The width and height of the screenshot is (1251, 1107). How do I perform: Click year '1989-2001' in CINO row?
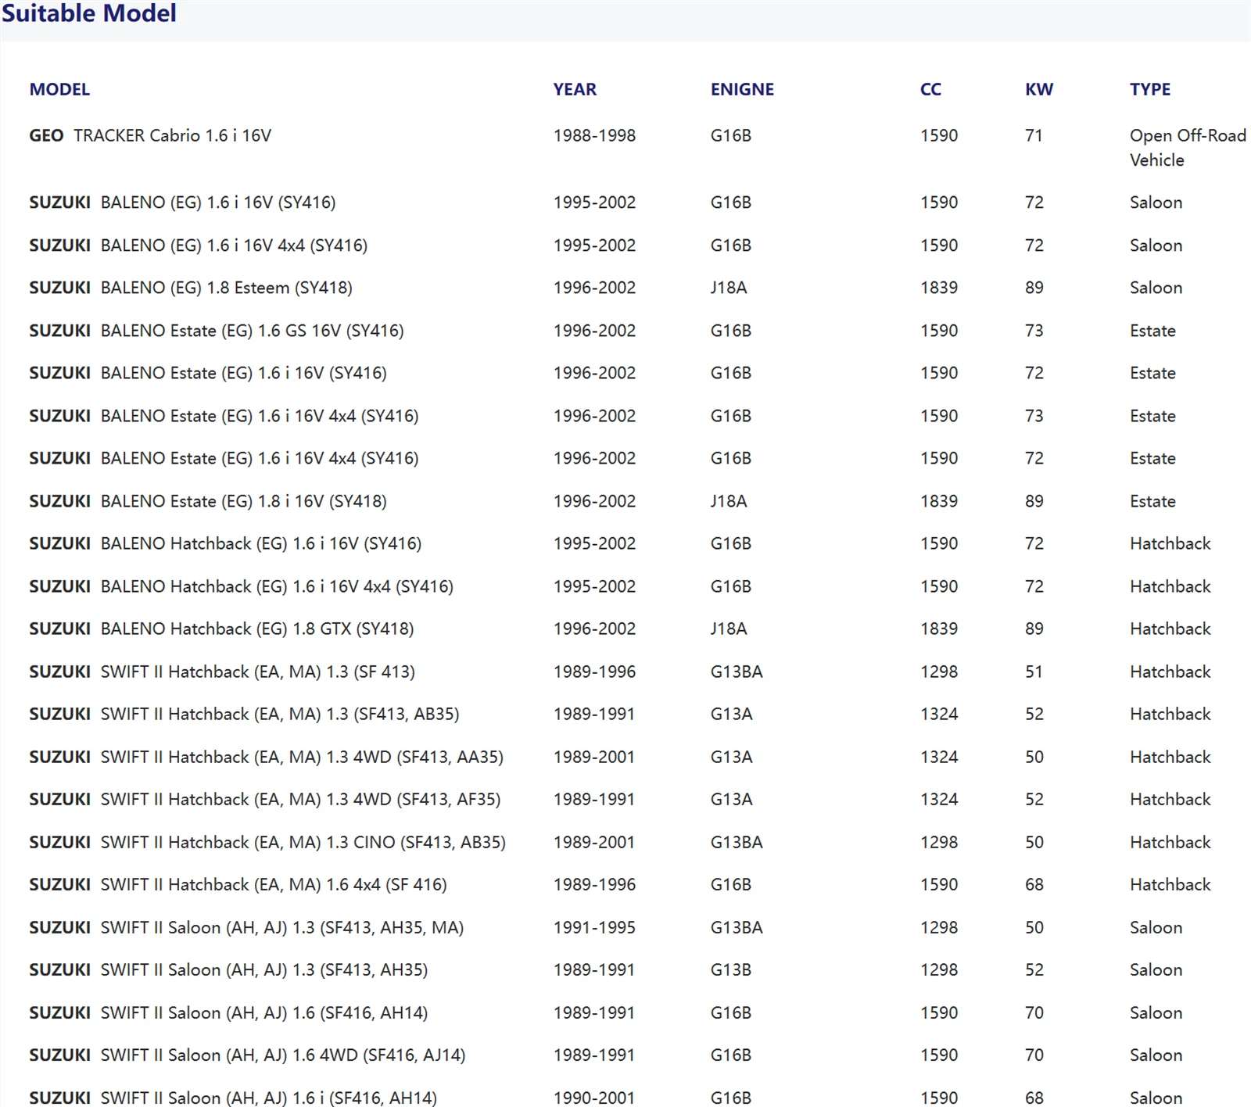coord(594,842)
